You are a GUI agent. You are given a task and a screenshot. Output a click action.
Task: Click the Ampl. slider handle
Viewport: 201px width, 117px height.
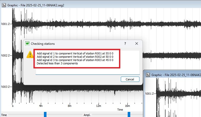[129, 114]
